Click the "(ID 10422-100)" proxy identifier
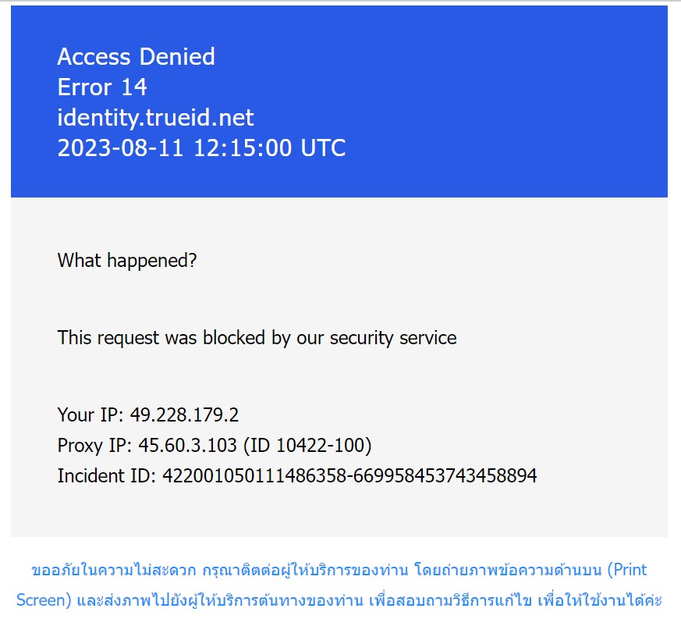The image size is (681, 619). 307,445
